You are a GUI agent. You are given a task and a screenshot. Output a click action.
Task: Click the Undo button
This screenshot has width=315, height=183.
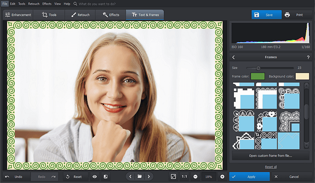click(16, 177)
